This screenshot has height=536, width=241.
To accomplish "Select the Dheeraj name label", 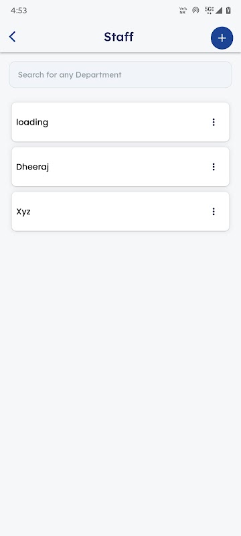I will pos(32,167).
